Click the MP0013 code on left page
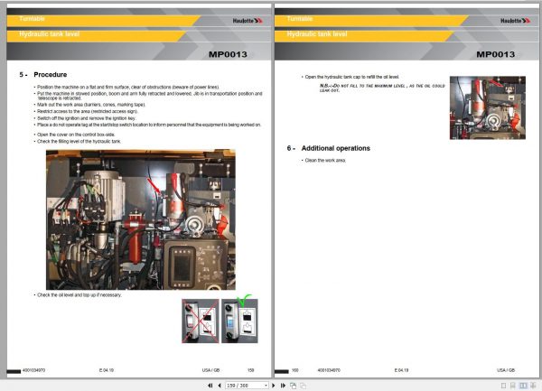 point(228,54)
